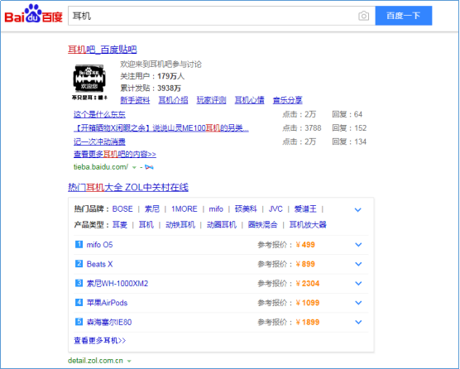Click 查看更多耳机>> link
The height and width of the screenshot is (369, 460).
(x=100, y=340)
